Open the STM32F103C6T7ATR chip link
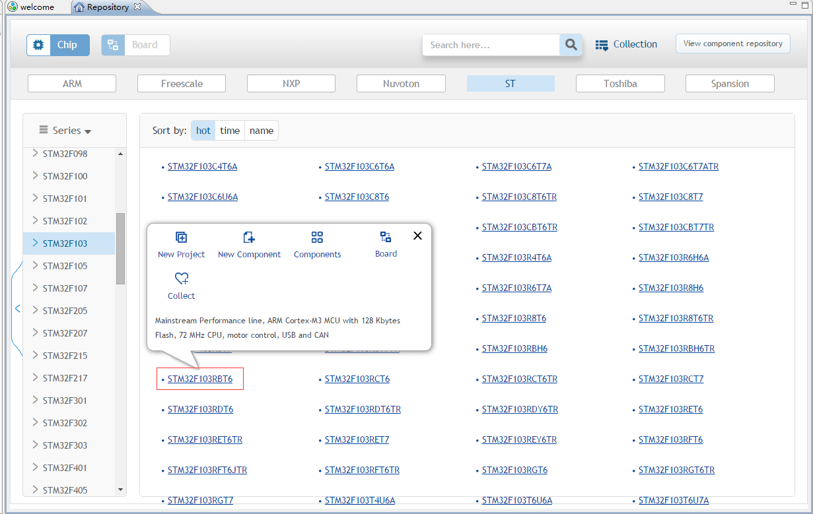Screen dimensions: 813x514 (x=678, y=166)
